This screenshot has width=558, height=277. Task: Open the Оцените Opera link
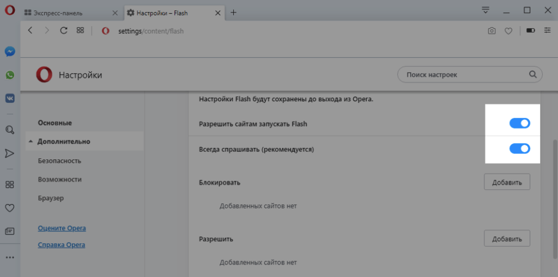(x=62, y=228)
